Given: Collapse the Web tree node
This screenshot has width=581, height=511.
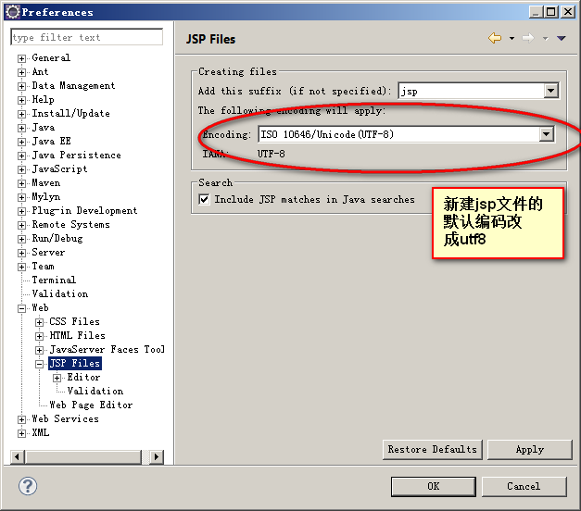Looking at the screenshot, I should [x=22, y=308].
